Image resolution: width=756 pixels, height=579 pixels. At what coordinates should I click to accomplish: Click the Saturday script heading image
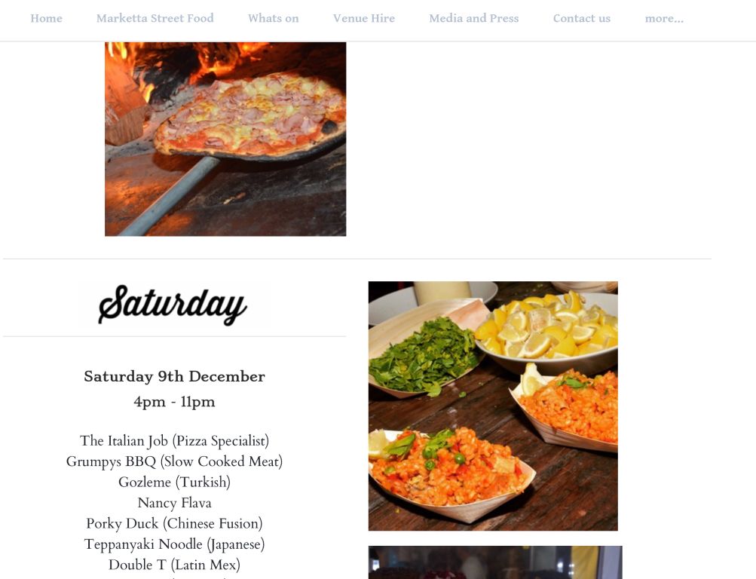[x=174, y=305]
